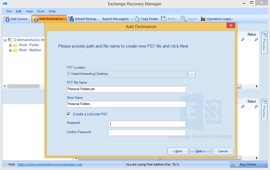
Task: Click lower pane left search magnifier icon
Action: pyautogui.click(x=243, y=106)
